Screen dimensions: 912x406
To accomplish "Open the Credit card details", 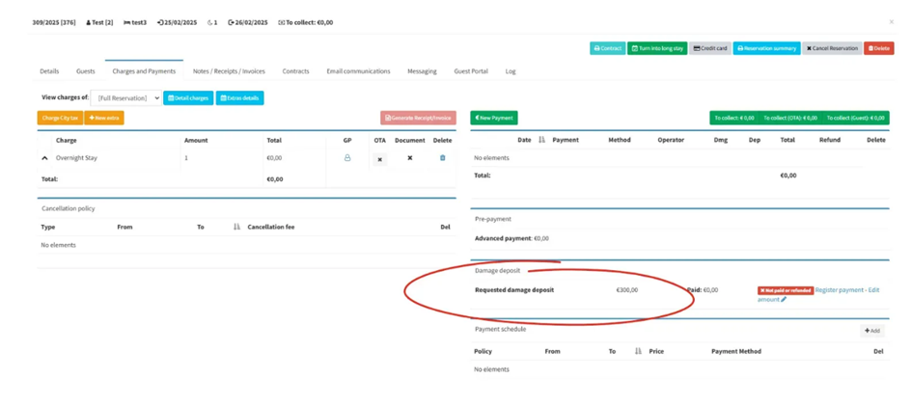I will coord(710,49).
